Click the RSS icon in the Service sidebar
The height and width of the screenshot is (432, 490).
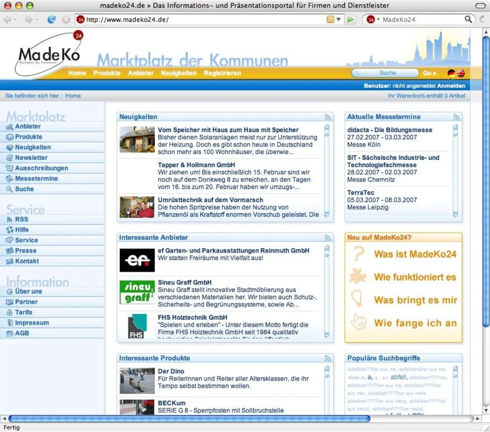coord(11,219)
